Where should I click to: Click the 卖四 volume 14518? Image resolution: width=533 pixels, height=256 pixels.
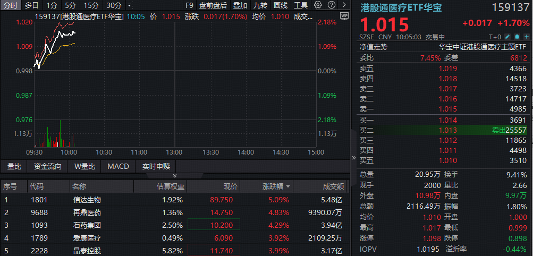tap(515, 79)
